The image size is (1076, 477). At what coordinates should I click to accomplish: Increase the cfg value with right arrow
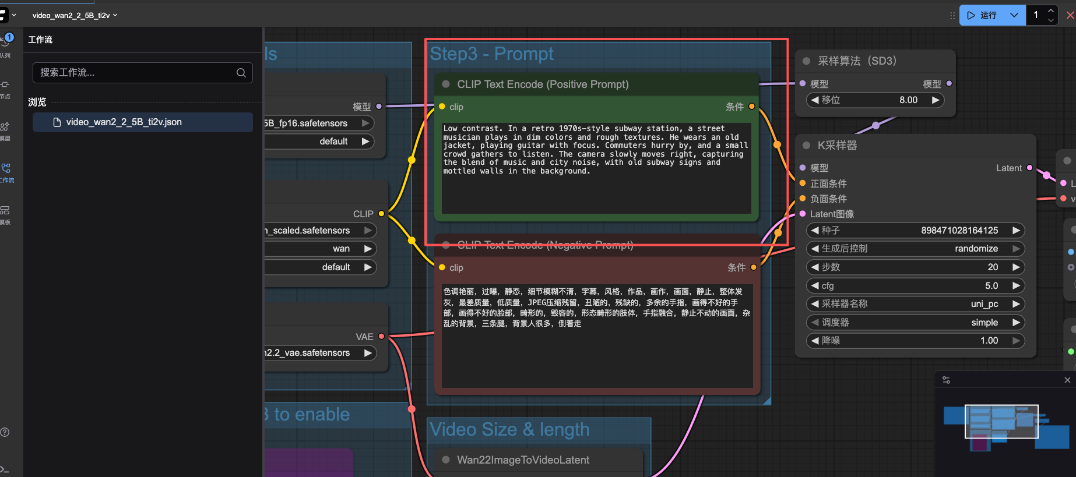(x=1016, y=286)
